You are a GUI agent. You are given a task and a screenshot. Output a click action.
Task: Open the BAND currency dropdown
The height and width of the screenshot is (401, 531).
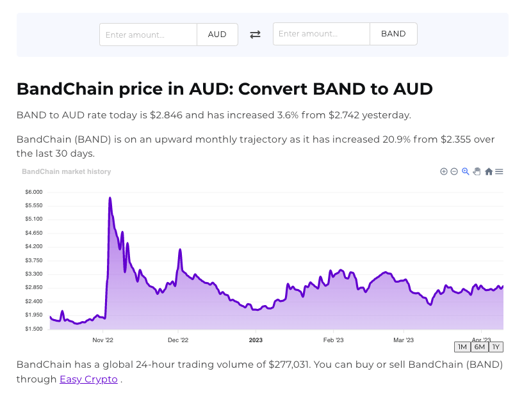coord(393,33)
